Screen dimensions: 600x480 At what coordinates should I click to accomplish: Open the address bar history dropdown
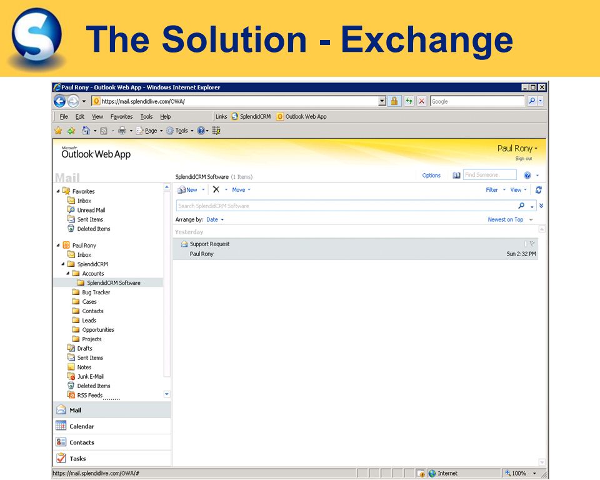pyautogui.click(x=382, y=101)
